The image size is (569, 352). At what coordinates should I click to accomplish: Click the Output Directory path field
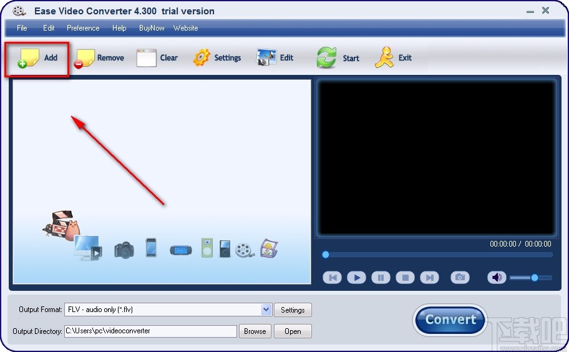[150, 331]
